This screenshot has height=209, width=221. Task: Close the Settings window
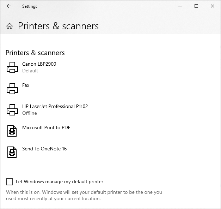pyautogui.click(x=213, y=6)
